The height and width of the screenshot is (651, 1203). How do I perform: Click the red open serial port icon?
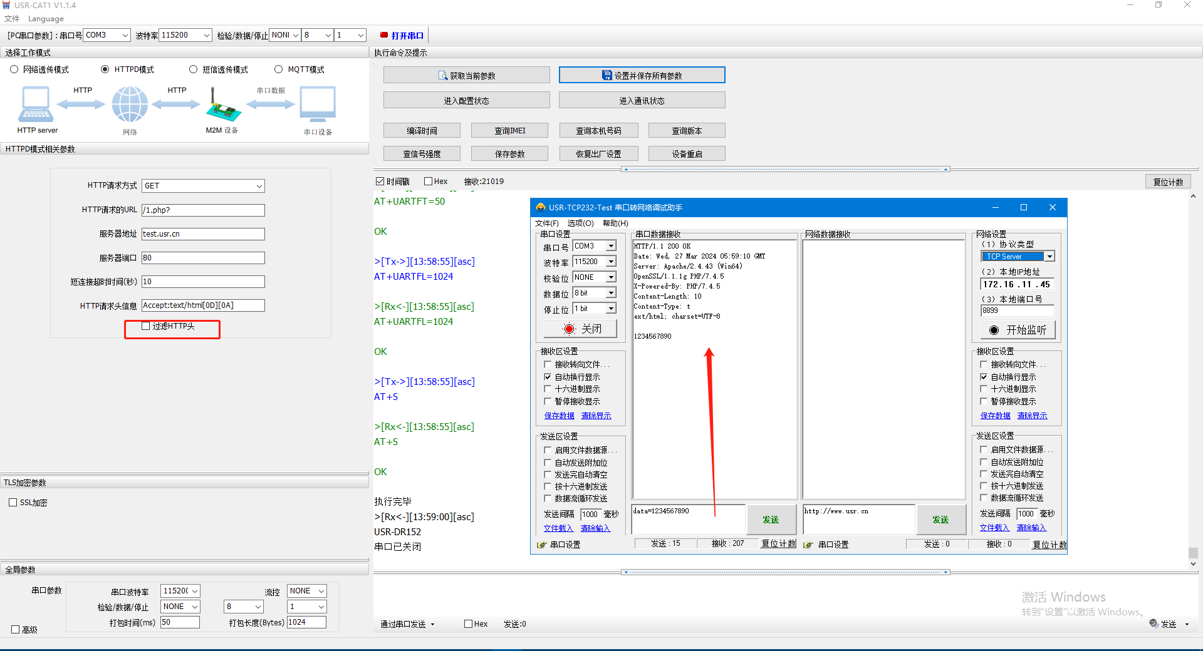[384, 36]
